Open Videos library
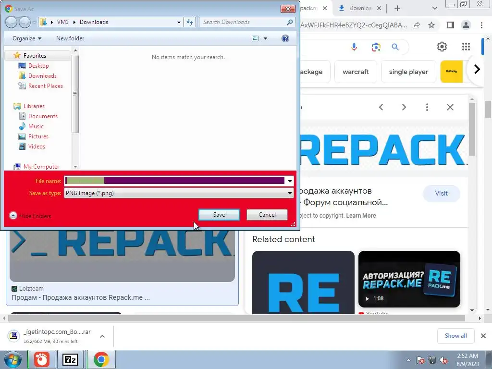Viewport: 492px width, 369px height. tap(37, 146)
